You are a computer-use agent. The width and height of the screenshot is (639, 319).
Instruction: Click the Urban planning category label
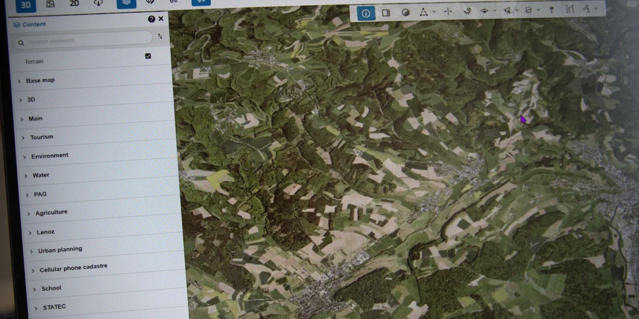60,250
